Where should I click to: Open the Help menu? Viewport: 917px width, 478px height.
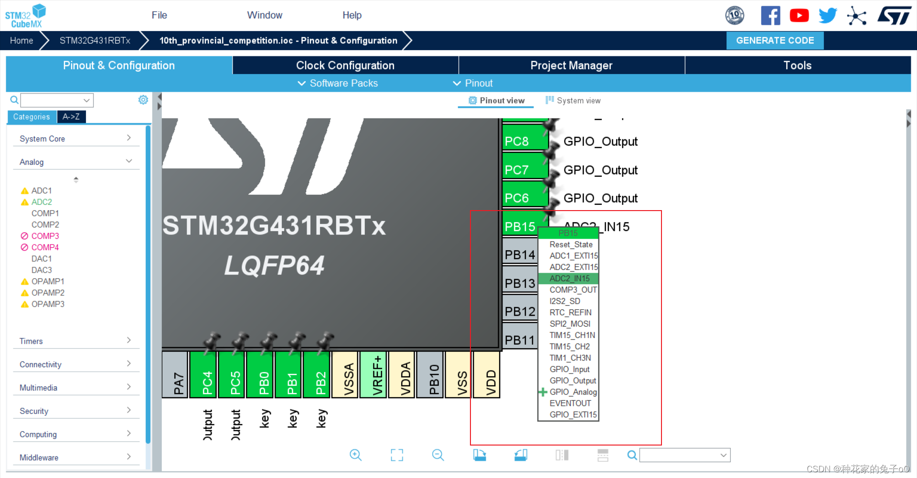pos(352,15)
